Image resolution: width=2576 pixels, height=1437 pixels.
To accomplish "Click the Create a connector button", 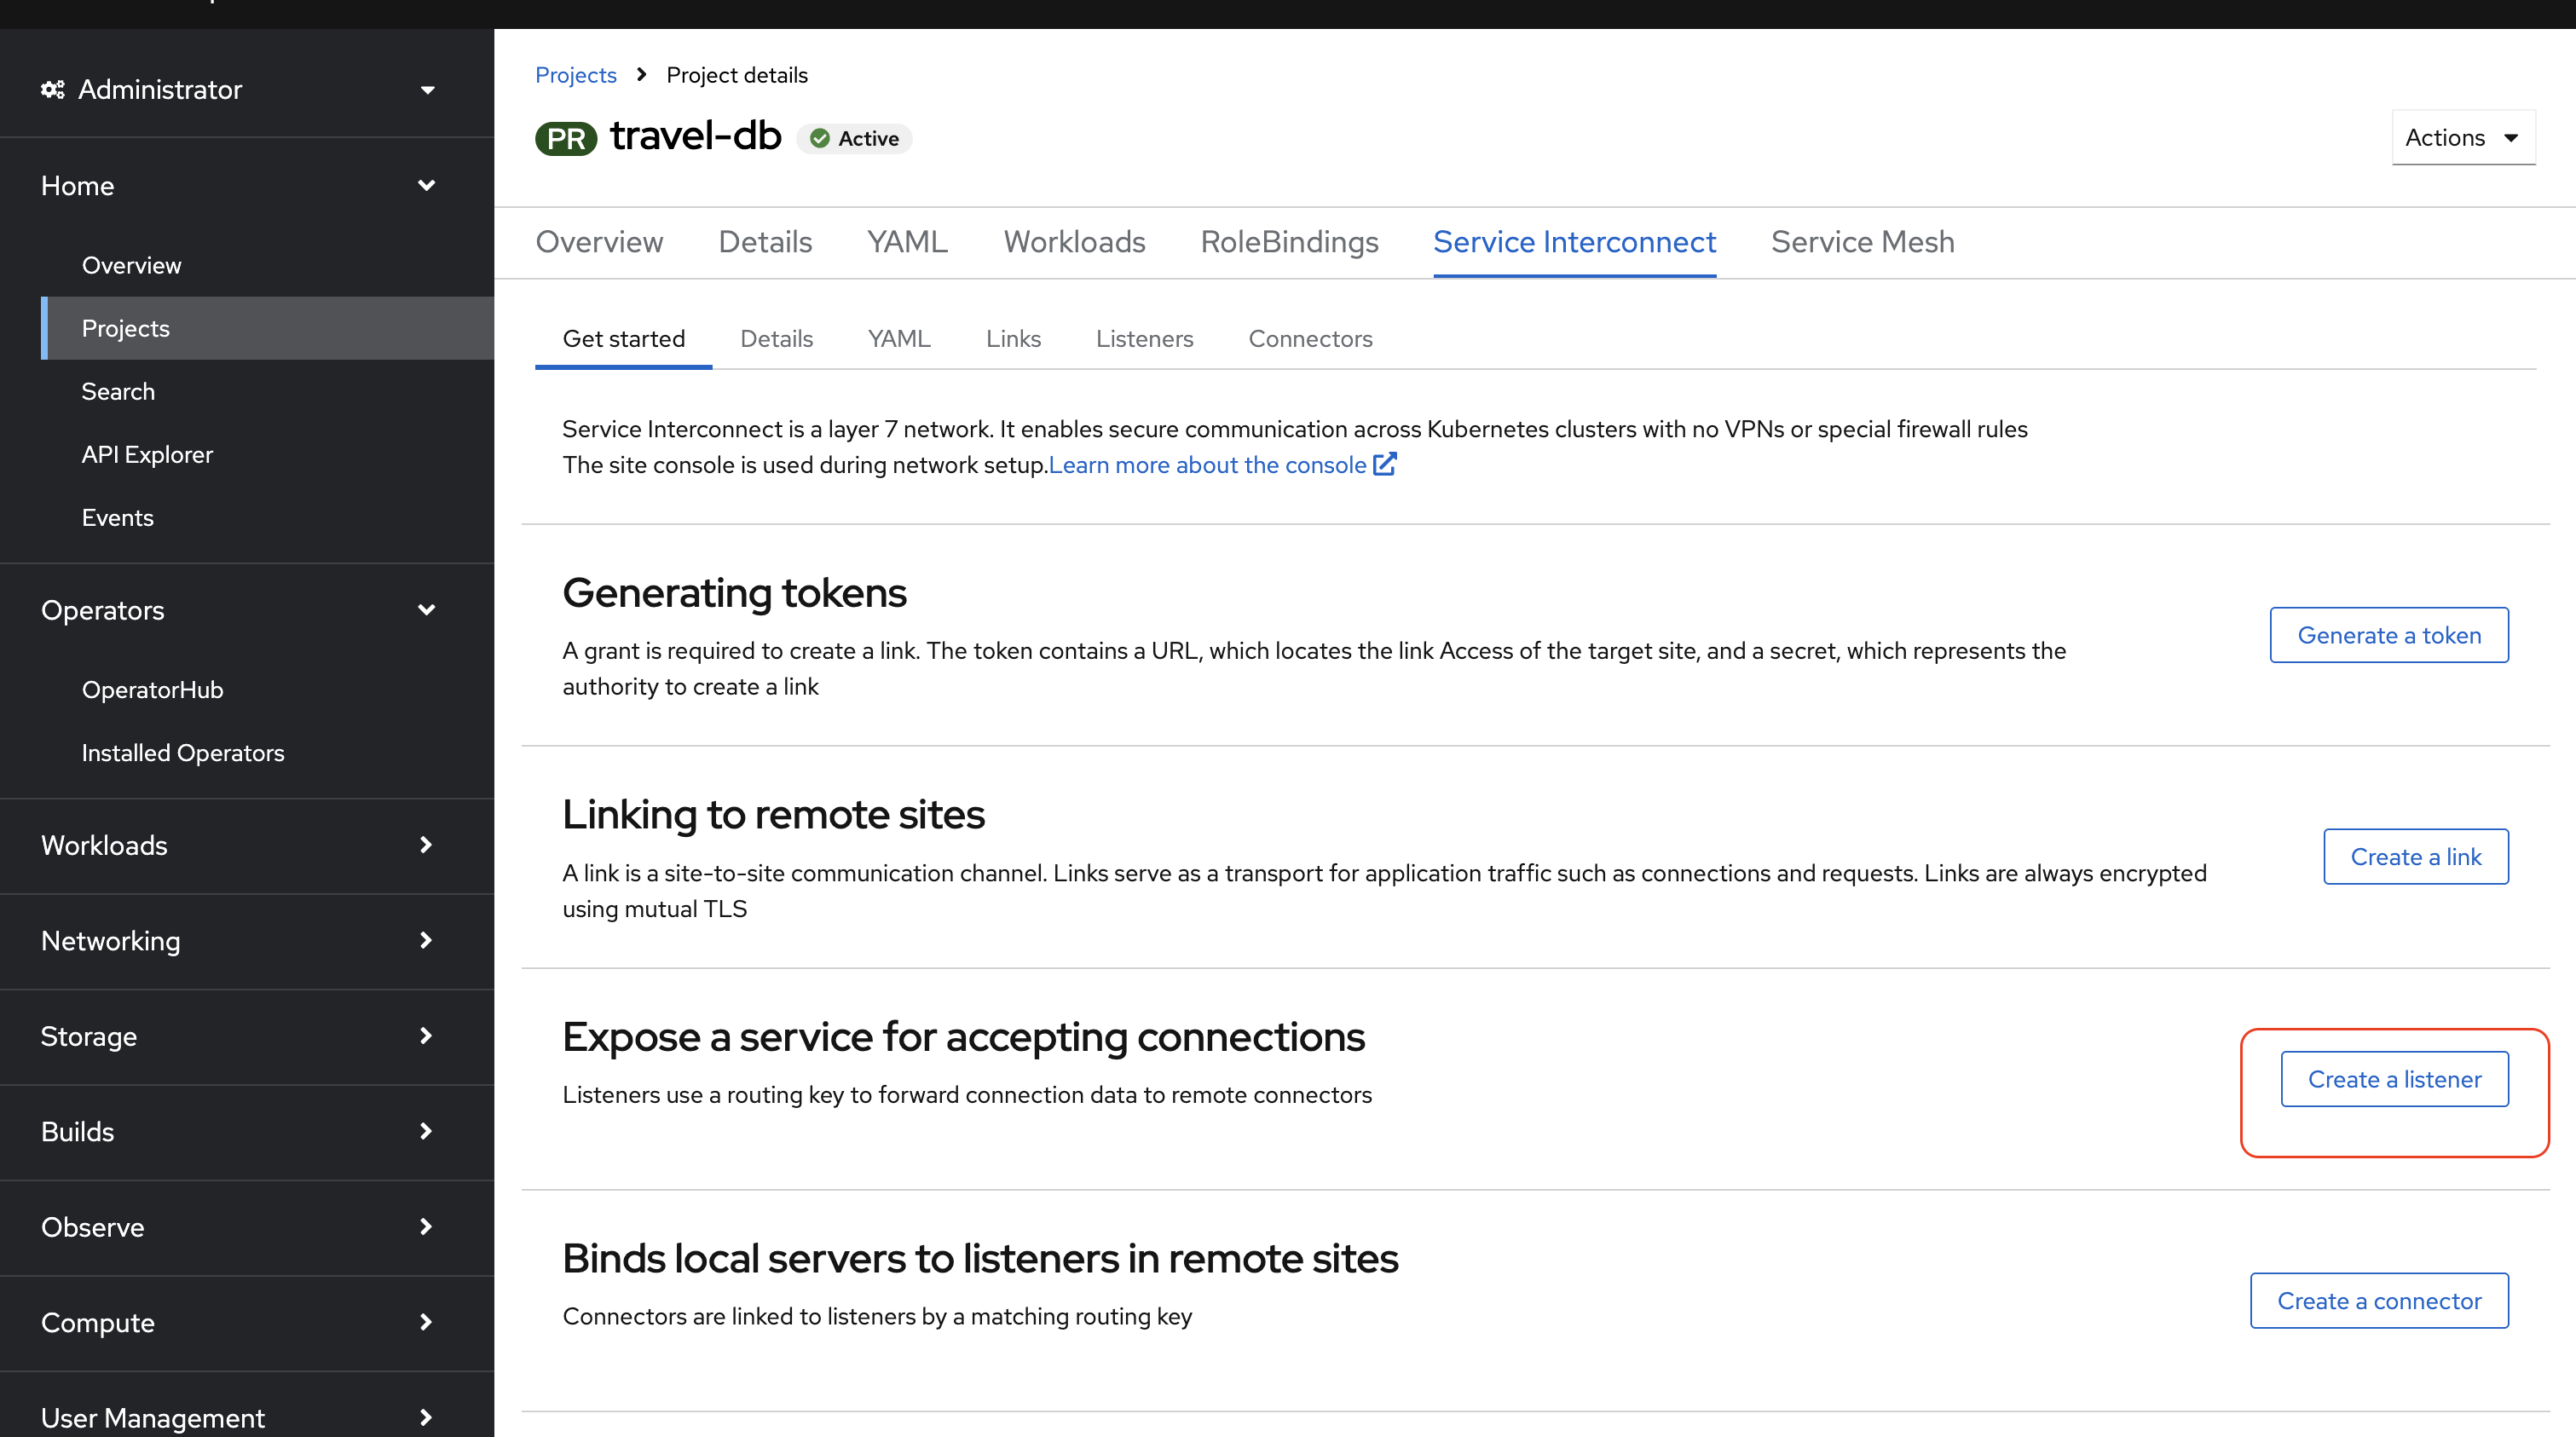I will [x=2379, y=1301].
